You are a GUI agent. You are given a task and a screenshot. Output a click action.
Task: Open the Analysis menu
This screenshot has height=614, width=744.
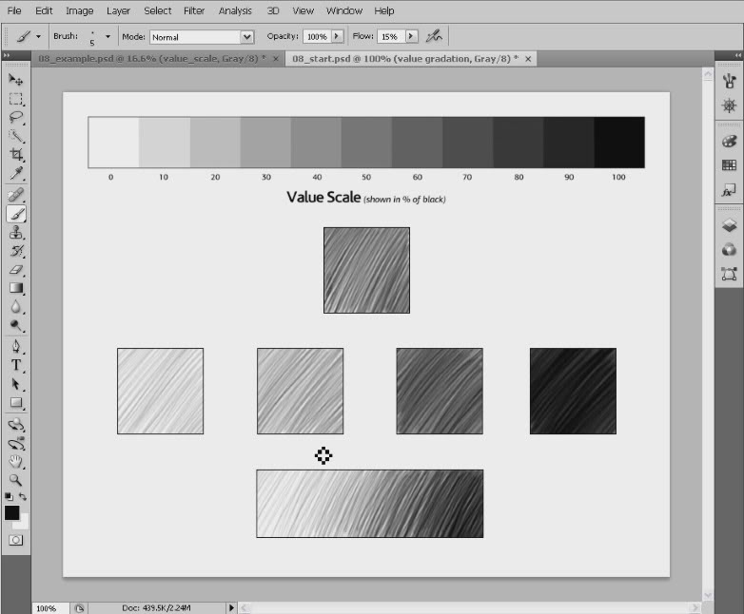[235, 10]
